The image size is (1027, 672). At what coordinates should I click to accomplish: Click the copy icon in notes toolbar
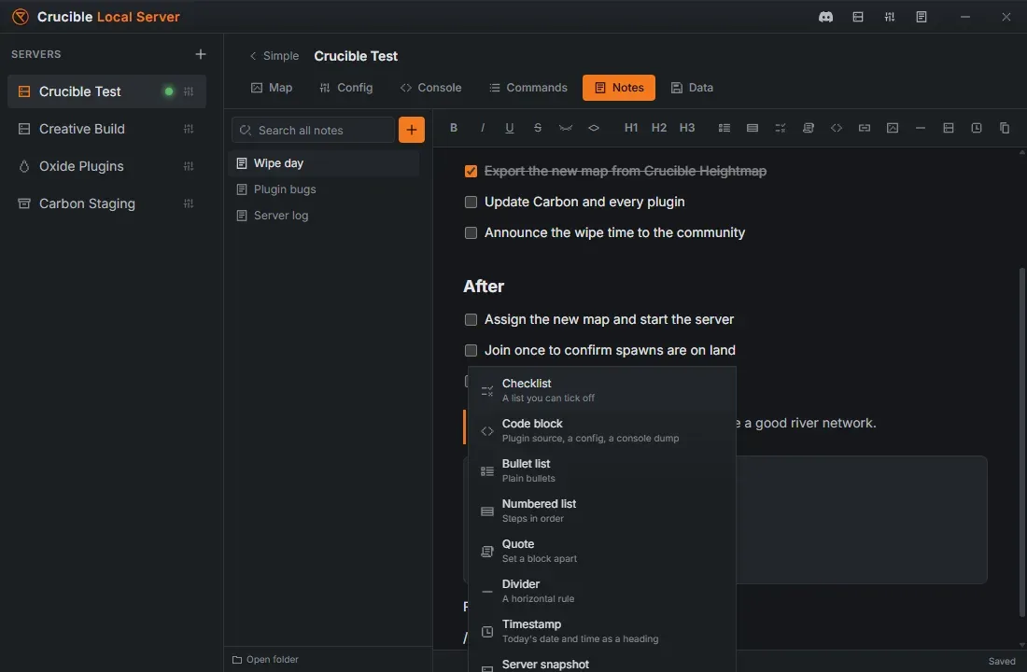click(1005, 128)
